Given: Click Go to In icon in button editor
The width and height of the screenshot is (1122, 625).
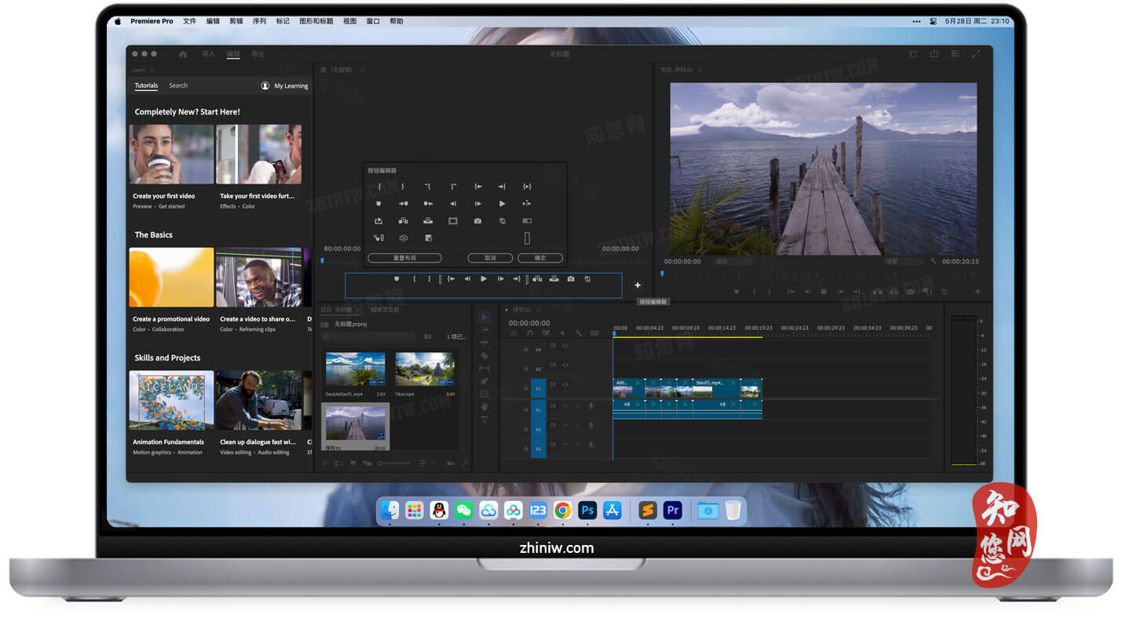Looking at the screenshot, I should [477, 187].
